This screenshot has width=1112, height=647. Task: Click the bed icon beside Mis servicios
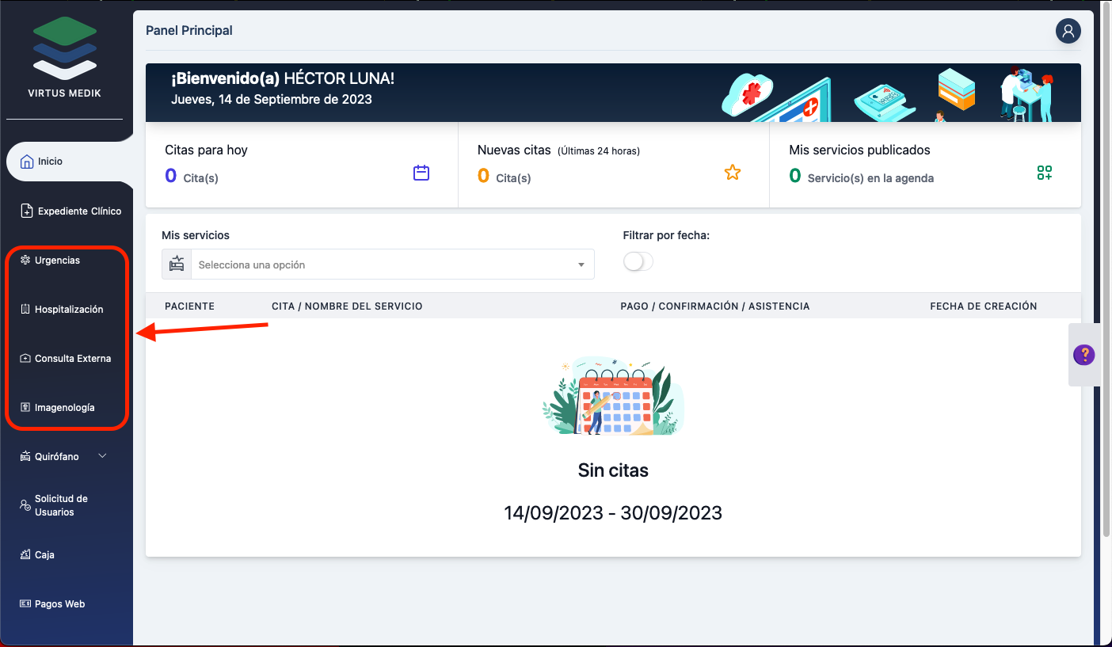177,265
